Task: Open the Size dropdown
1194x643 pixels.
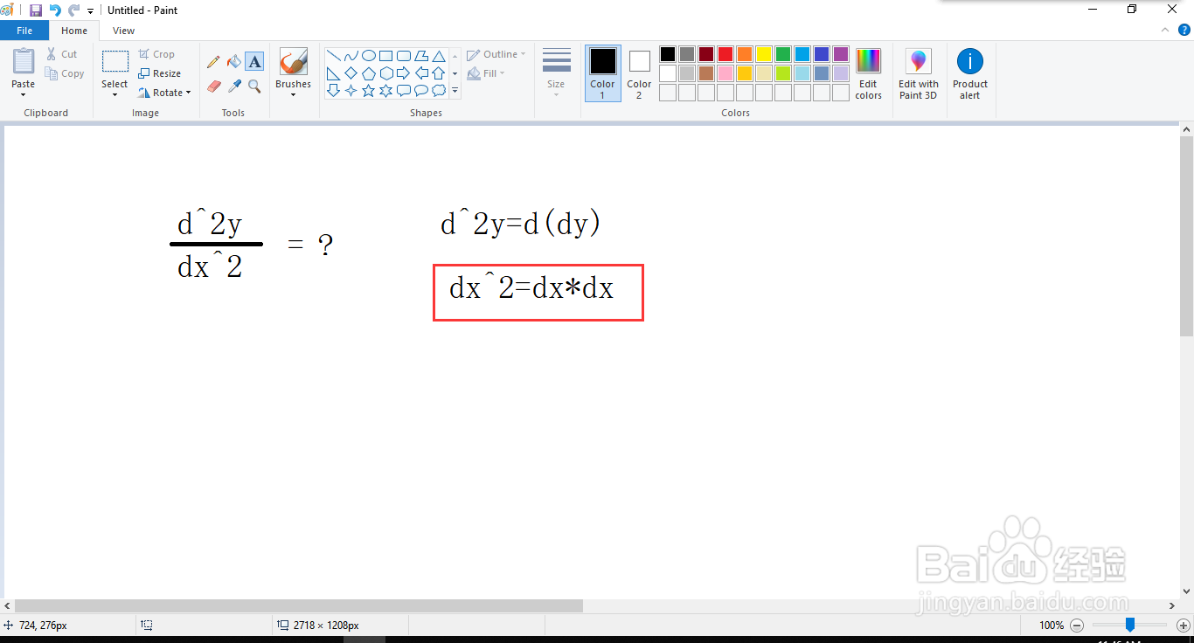Action: coord(556,73)
